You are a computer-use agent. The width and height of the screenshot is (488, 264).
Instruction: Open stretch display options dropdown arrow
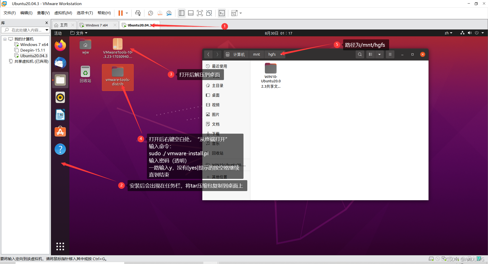pyautogui.click(x=241, y=13)
